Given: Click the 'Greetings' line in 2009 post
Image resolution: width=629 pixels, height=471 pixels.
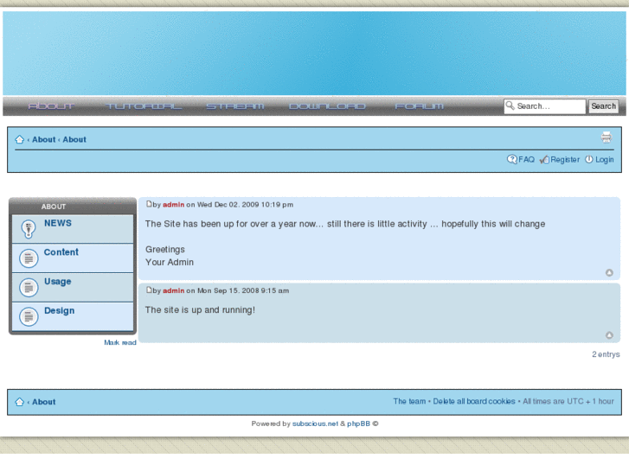Looking at the screenshot, I should pos(165,250).
